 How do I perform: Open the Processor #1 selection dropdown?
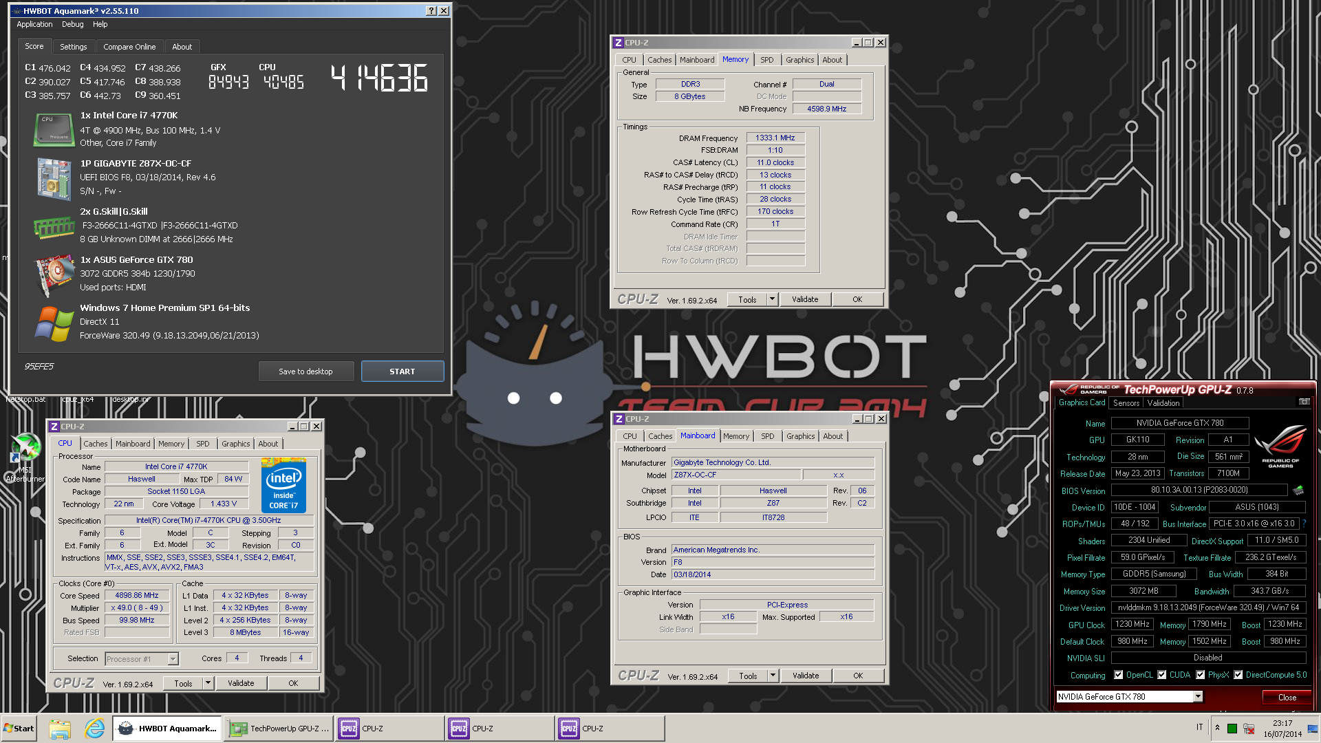173,659
